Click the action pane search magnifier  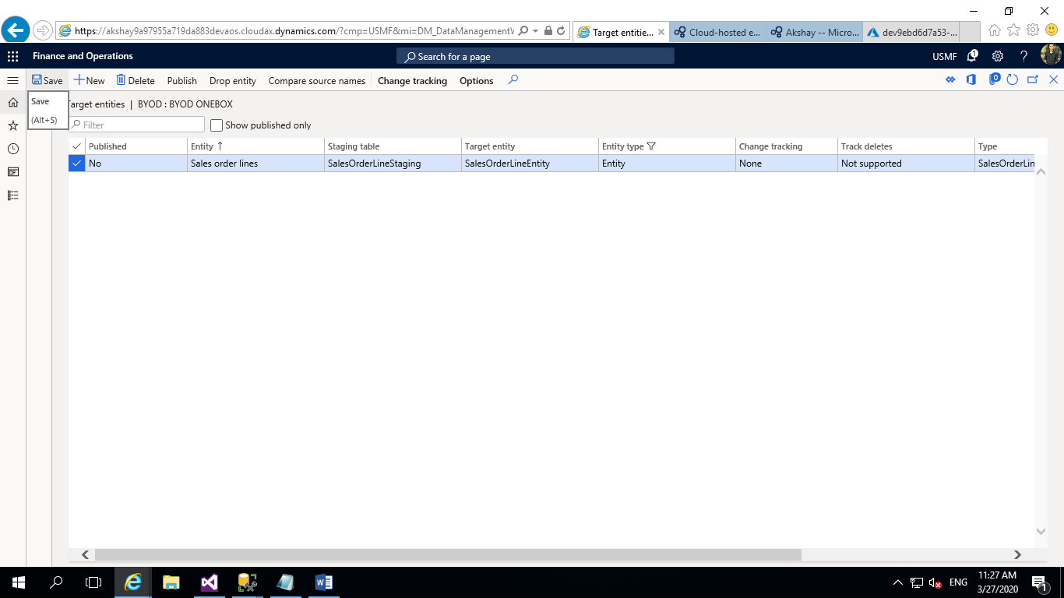pyautogui.click(x=513, y=79)
